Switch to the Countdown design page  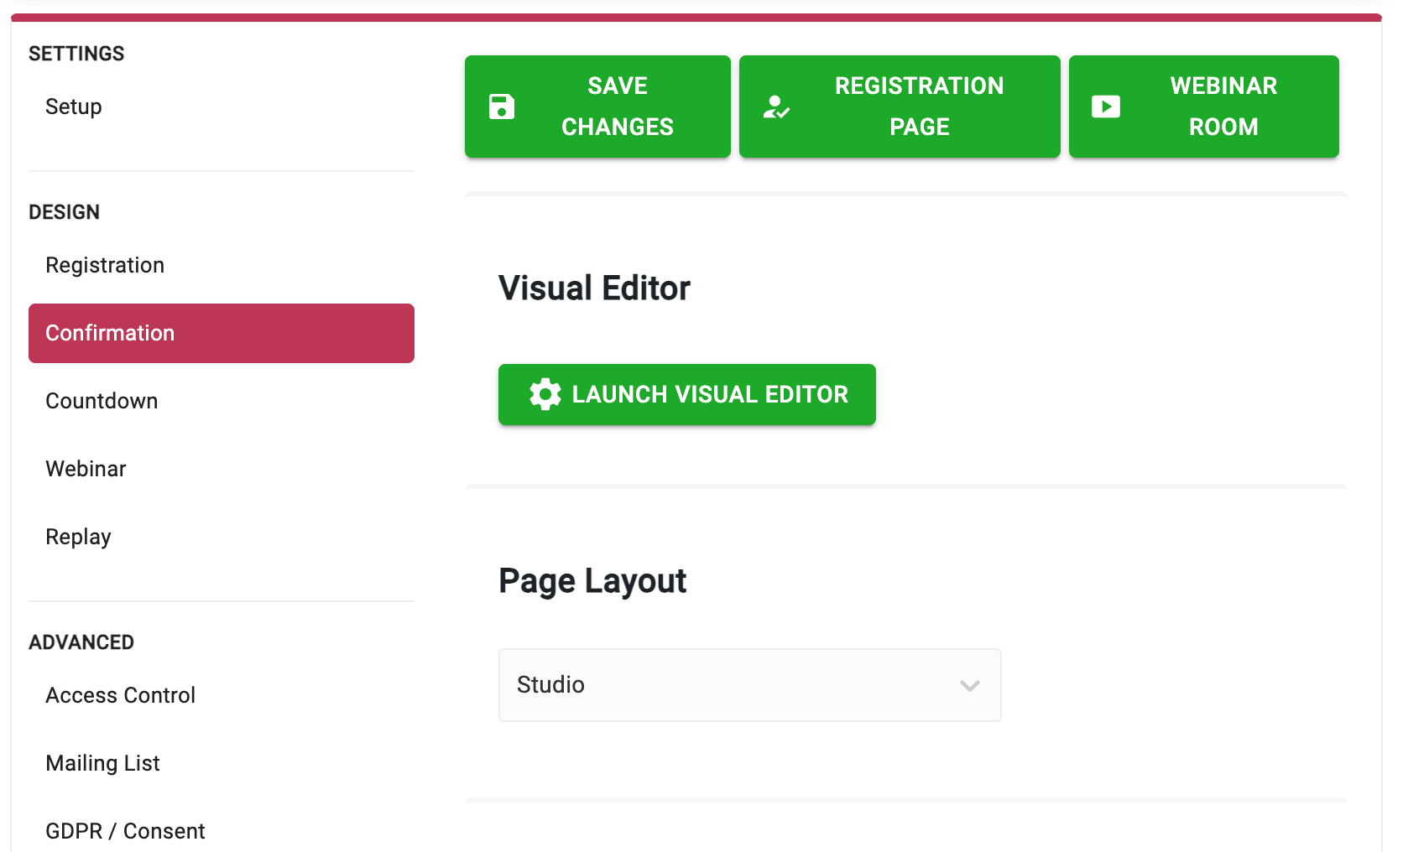(102, 401)
